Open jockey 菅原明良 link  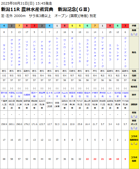pos(72,94)
